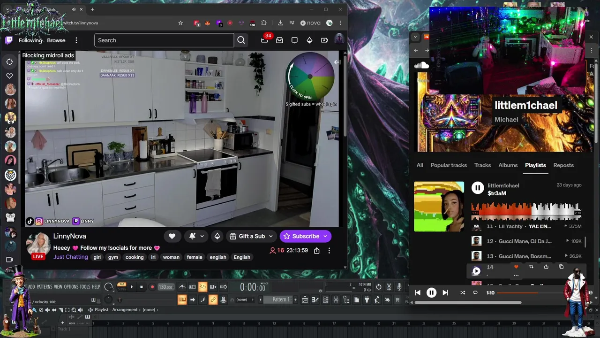Toggle repeat in SoundCloud player
Viewport: 600px width, 338px height.
(475, 292)
